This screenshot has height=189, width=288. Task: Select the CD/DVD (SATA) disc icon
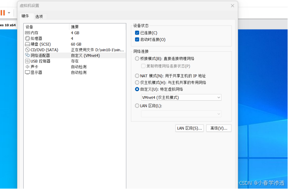tap(27, 50)
